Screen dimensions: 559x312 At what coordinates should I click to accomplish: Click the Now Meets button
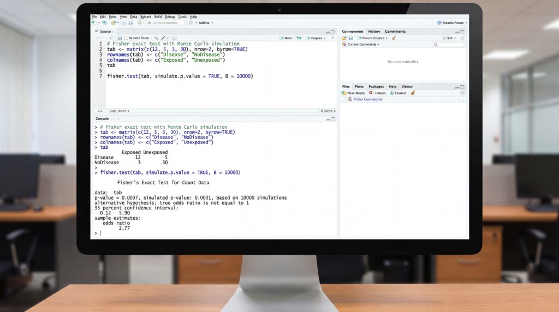(353, 93)
